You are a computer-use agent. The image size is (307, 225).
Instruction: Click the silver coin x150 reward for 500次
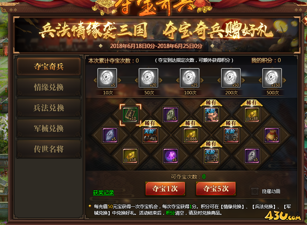point(272,78)
